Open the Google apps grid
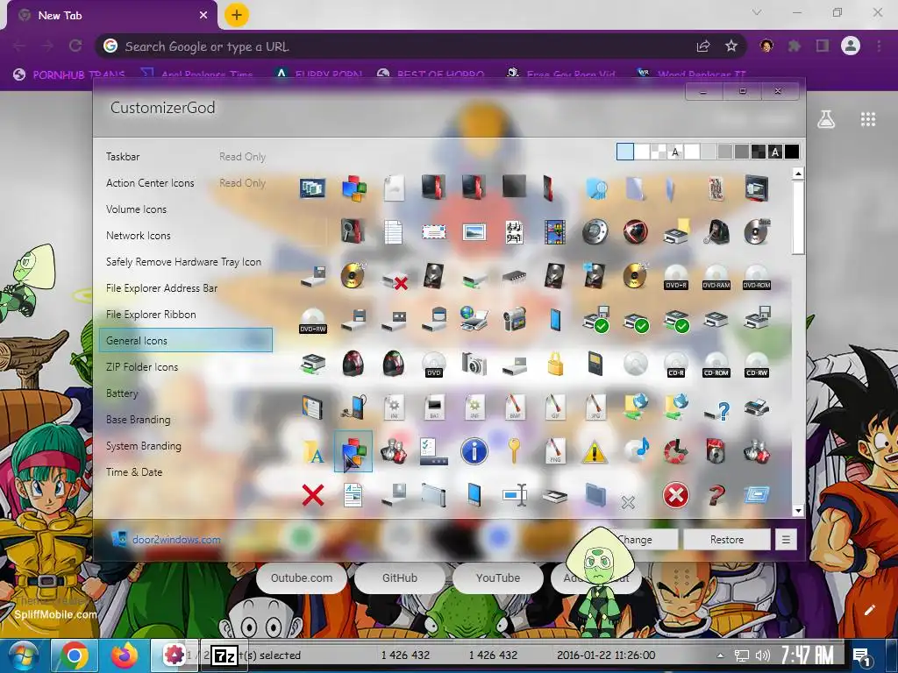 point(868,119)
